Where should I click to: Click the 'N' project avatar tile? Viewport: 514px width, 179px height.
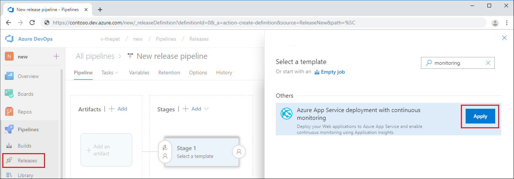click(x=9, y=57)
